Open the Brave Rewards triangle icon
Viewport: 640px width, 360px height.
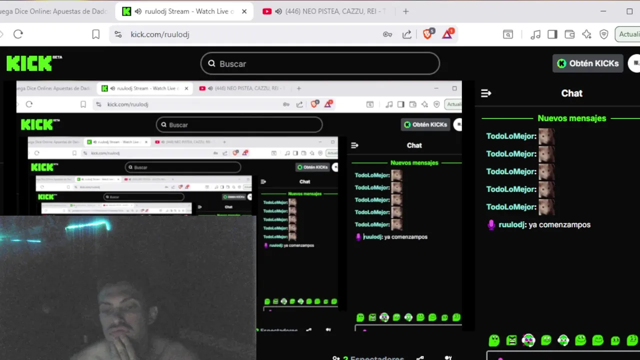448,33
